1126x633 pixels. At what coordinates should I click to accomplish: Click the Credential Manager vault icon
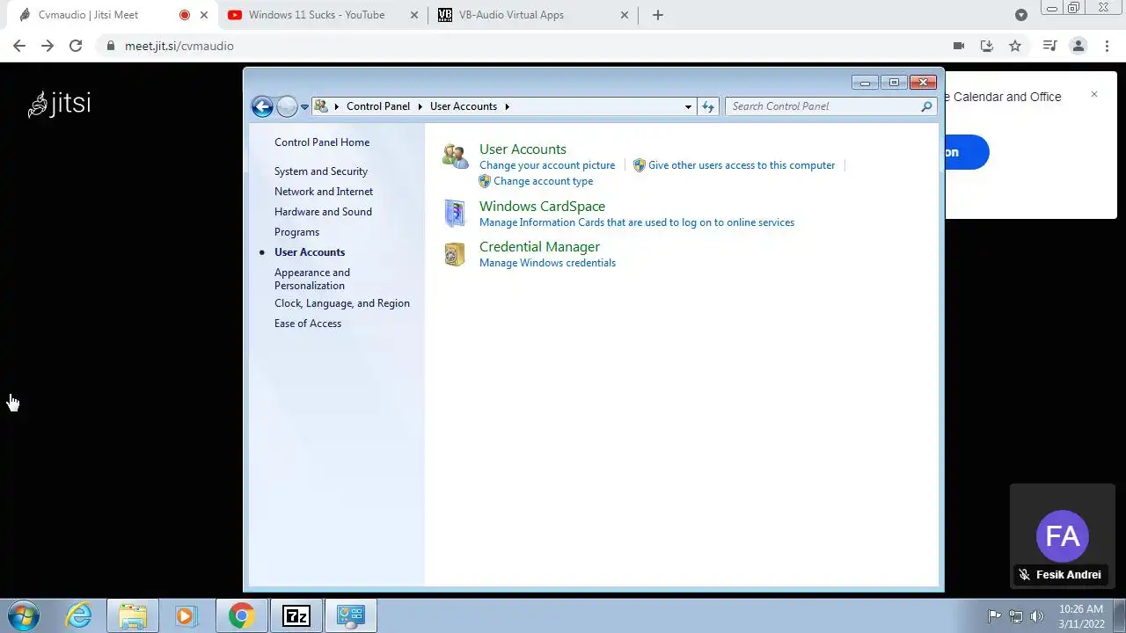tap(455, 254)
